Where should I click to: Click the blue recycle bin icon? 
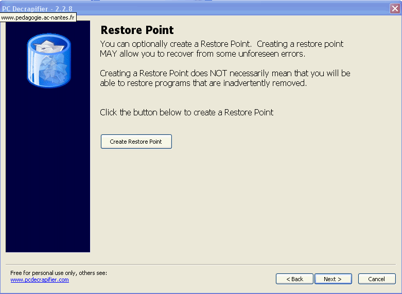(x=49, y=60)
